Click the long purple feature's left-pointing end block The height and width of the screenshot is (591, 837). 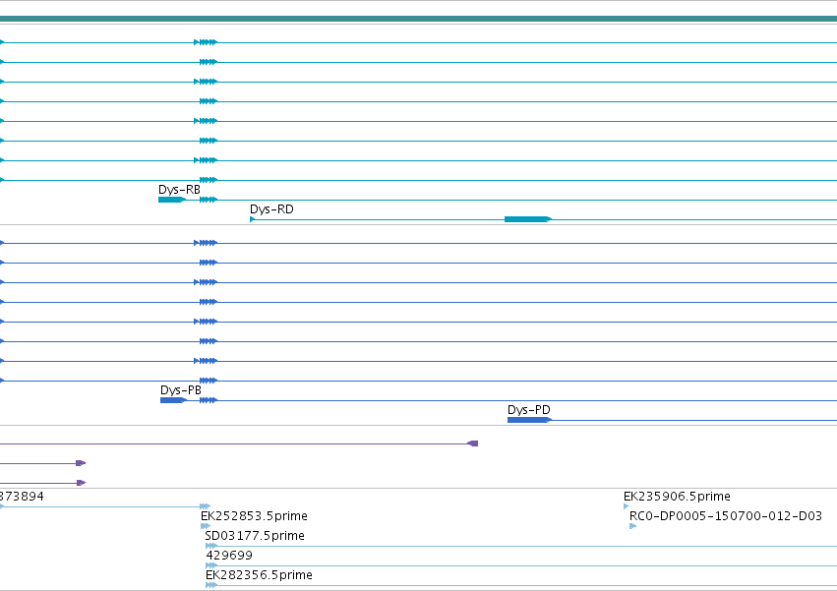coord(472,443)
